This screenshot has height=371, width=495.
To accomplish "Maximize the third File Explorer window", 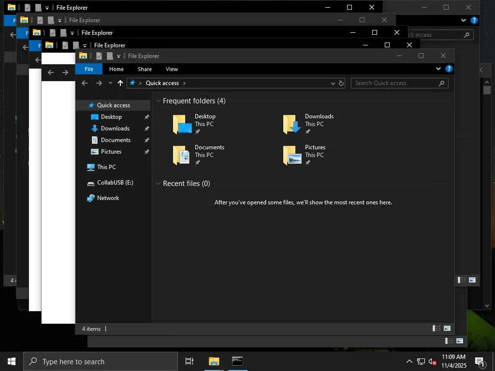I will (375, 32).
